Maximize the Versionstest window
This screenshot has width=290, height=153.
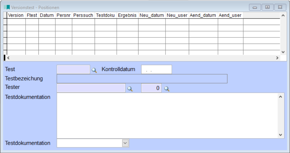[267, 7]
